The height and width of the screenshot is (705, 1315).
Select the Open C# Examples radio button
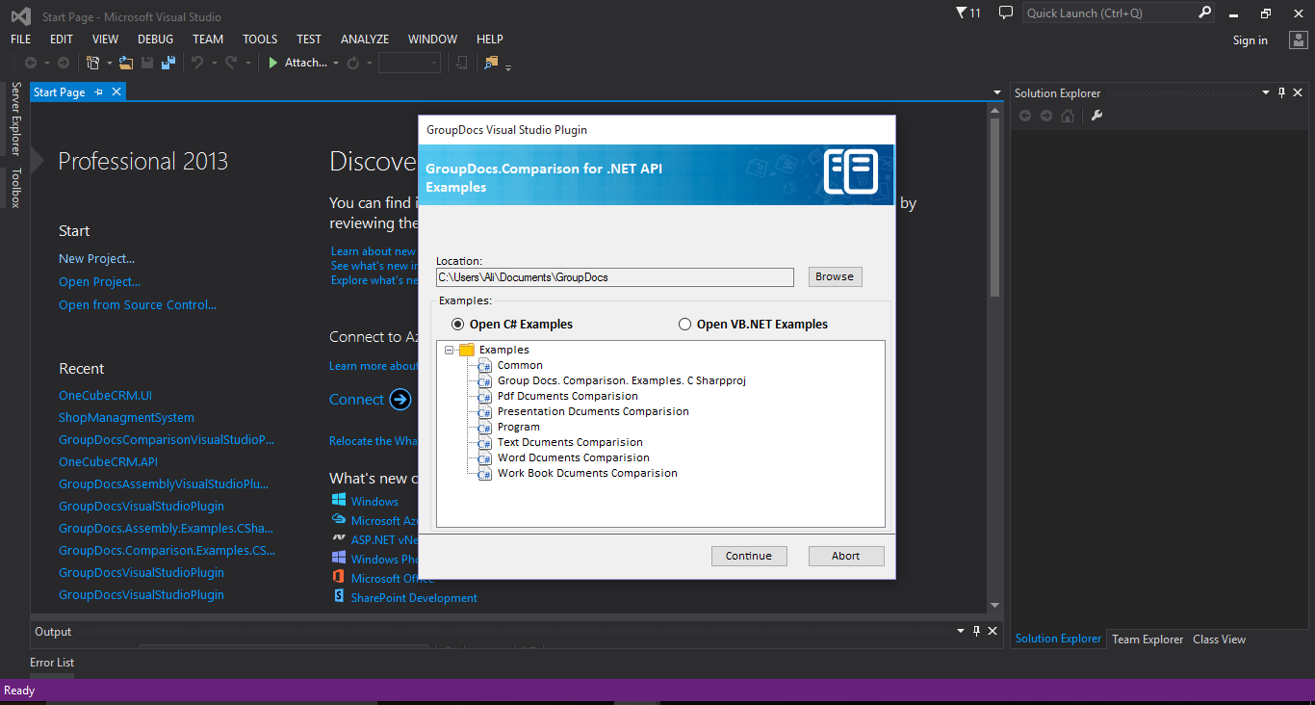pos(458,325)
